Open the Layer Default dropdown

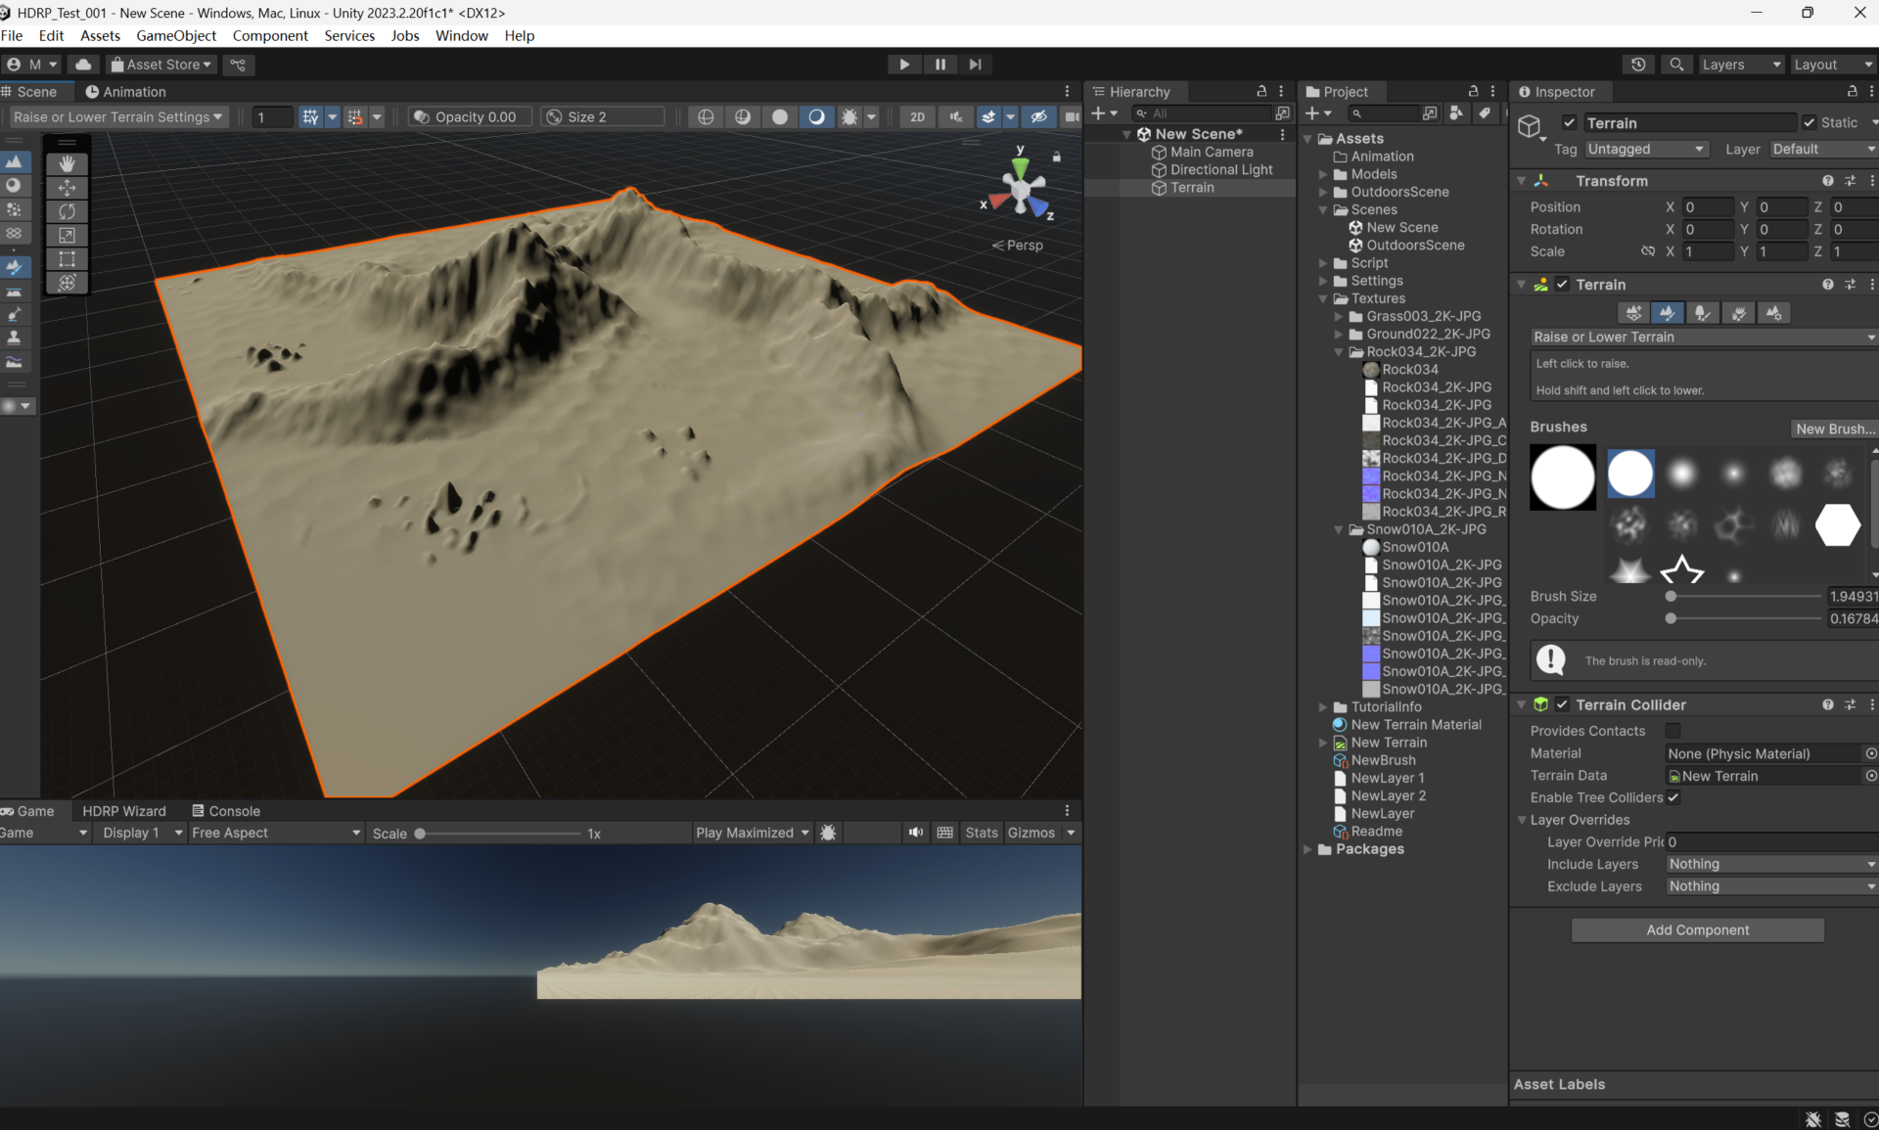(x=1823, y=149)
